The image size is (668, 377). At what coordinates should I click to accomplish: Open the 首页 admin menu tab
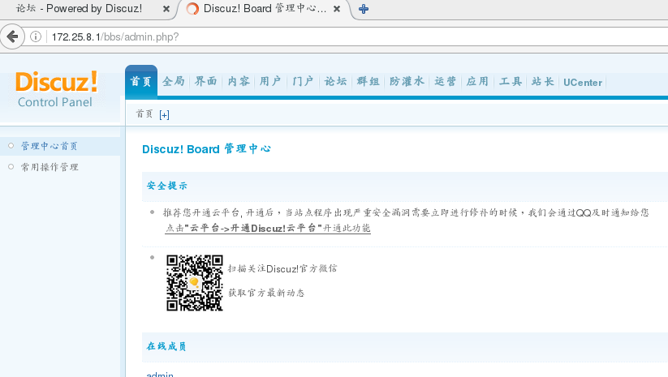pos(141,82)
